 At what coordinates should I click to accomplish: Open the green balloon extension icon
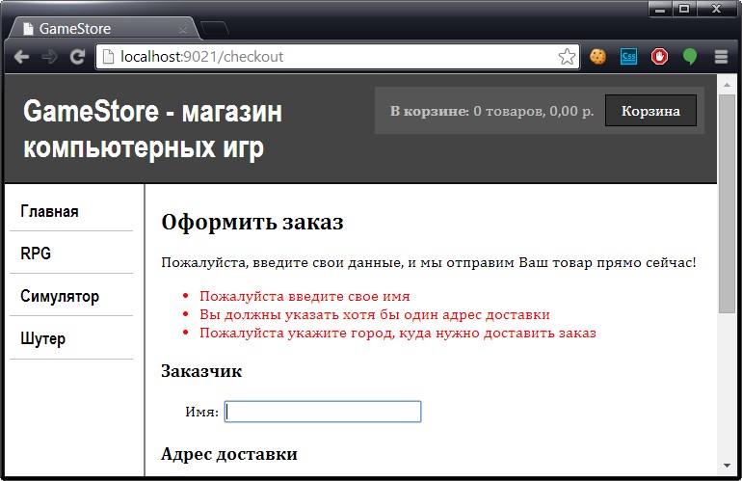[x=690, y=57]
